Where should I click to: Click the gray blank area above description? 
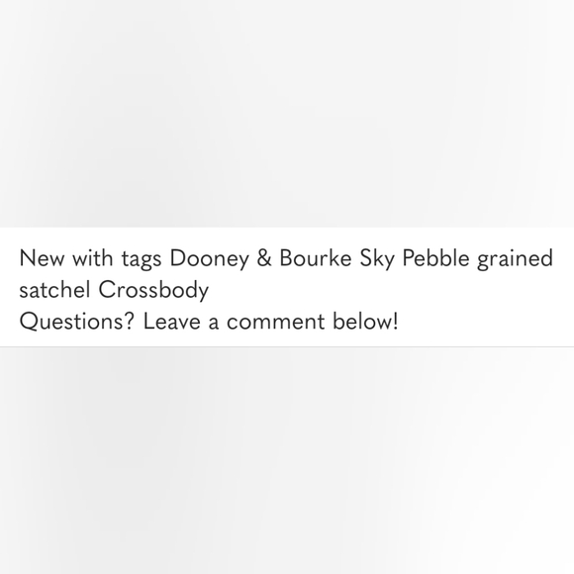pos(287,114)
